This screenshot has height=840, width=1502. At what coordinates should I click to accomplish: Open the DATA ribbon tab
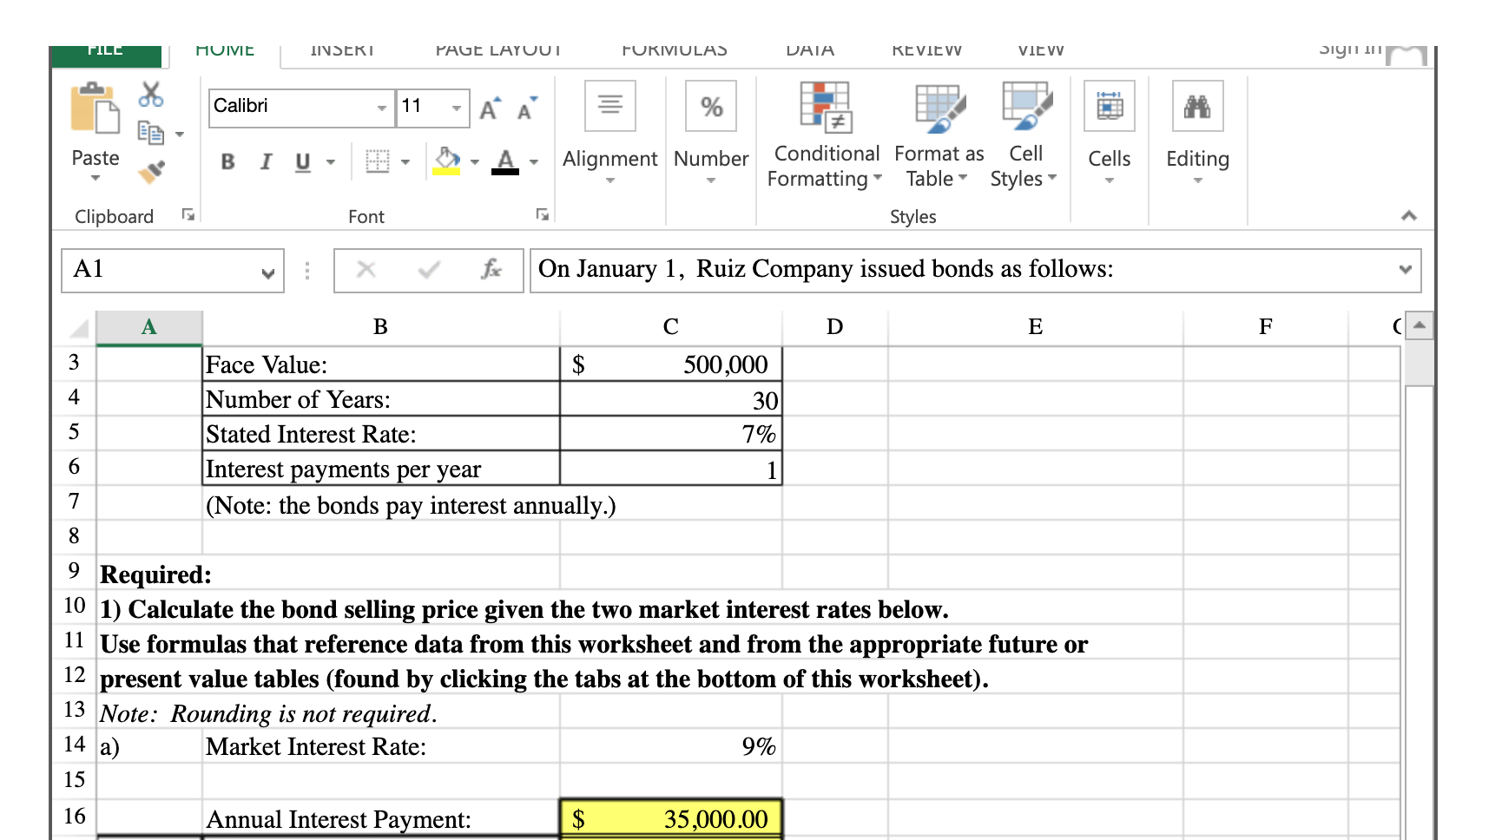click(809, 49)
